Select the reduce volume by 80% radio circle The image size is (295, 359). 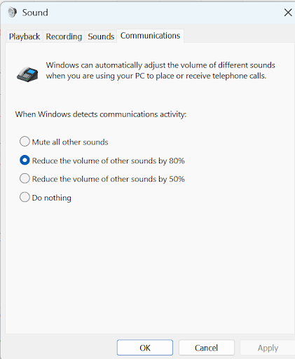25,160
